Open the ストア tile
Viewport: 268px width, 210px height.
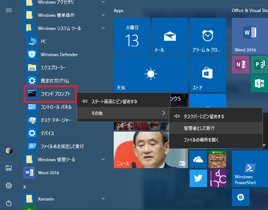coord(208,74)
